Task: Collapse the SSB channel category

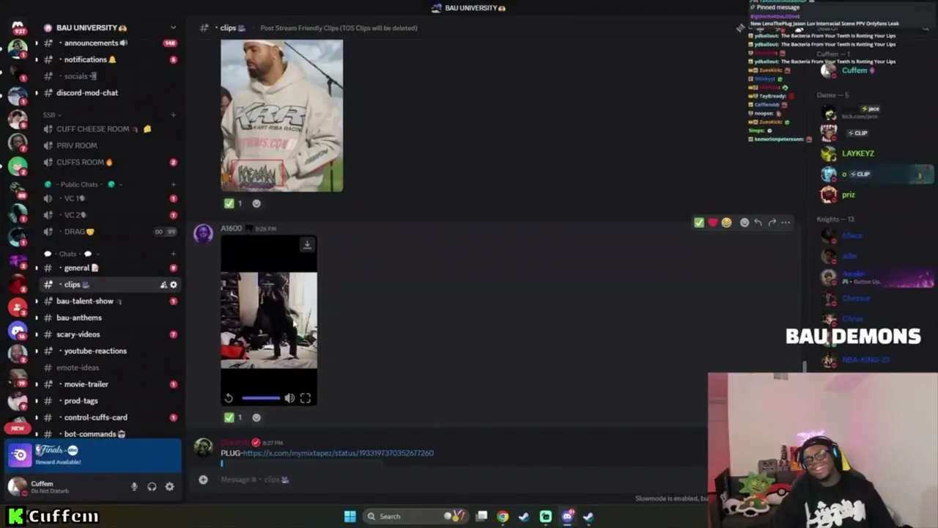Action: [50, 115]
